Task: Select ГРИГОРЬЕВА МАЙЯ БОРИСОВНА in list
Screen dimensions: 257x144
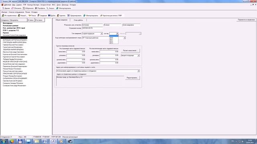Action: (x=14, y=42)
